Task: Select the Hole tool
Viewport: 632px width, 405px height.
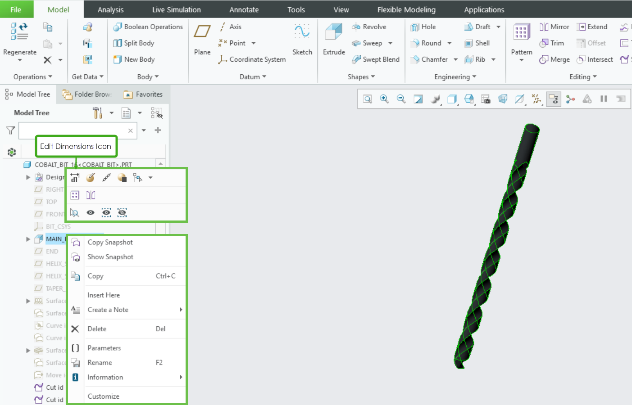Action: click(x=423, y=27)
